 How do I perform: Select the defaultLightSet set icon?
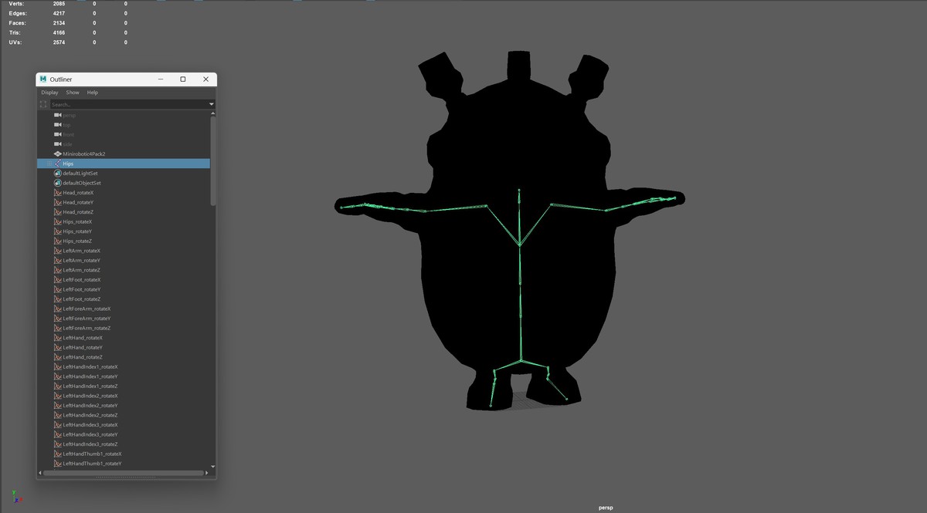click(x=58, y=174)
